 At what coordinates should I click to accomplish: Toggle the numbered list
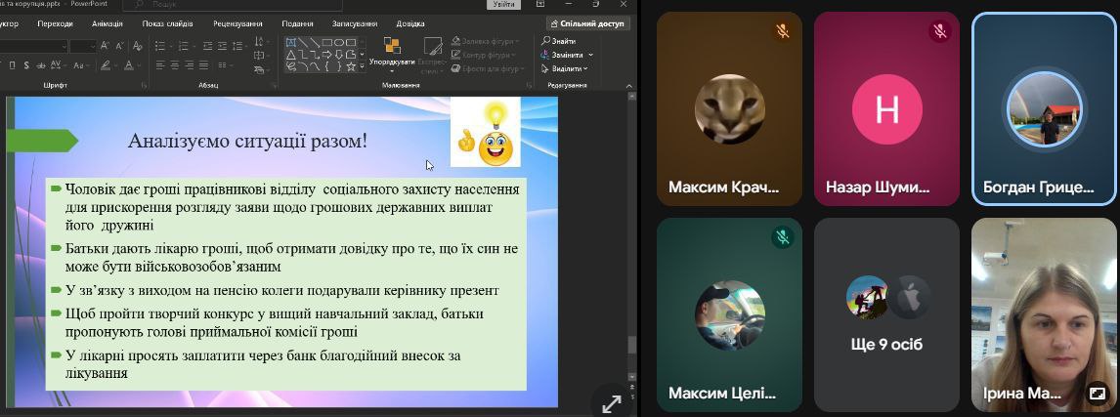click(184, 46)
